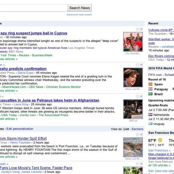Image resolution: width=174 pixels, height=174 pixels.
Task: Click the Brazil flag icon
Action: tap(150, 94)
